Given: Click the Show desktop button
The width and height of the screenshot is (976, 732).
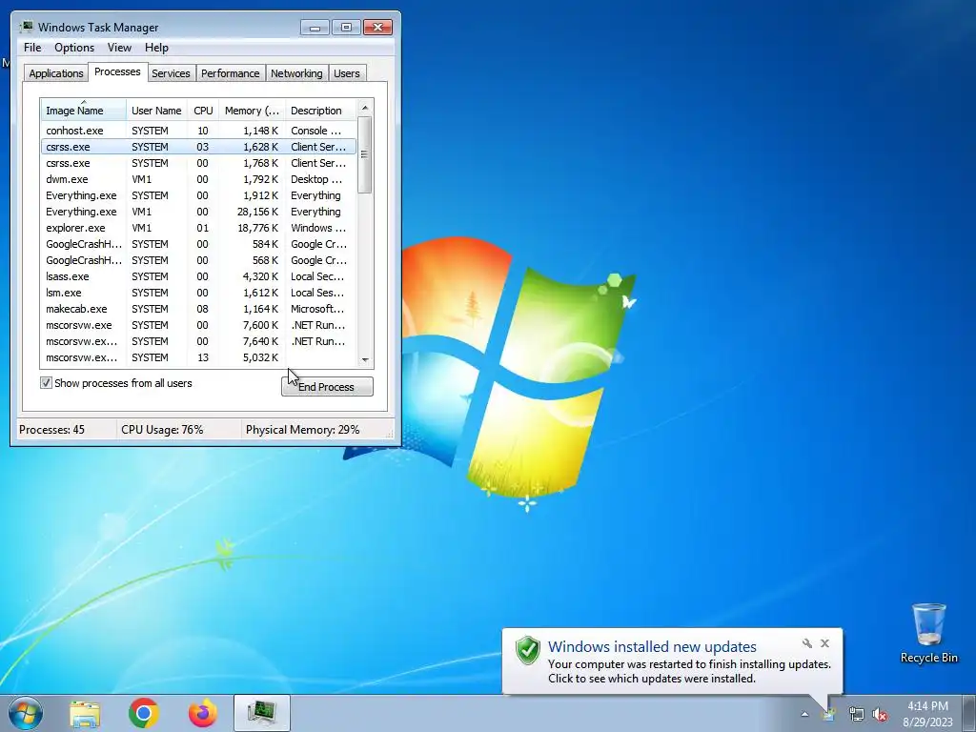Looking at the screenshot, I should (x=968, y=713).
